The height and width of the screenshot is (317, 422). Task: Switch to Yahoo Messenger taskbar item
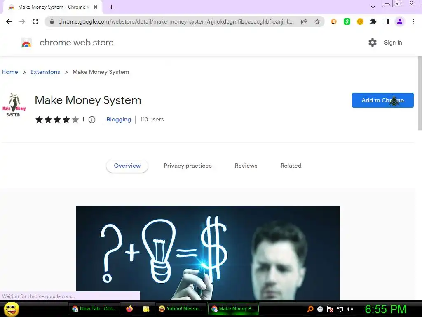(x=181, y=309)
